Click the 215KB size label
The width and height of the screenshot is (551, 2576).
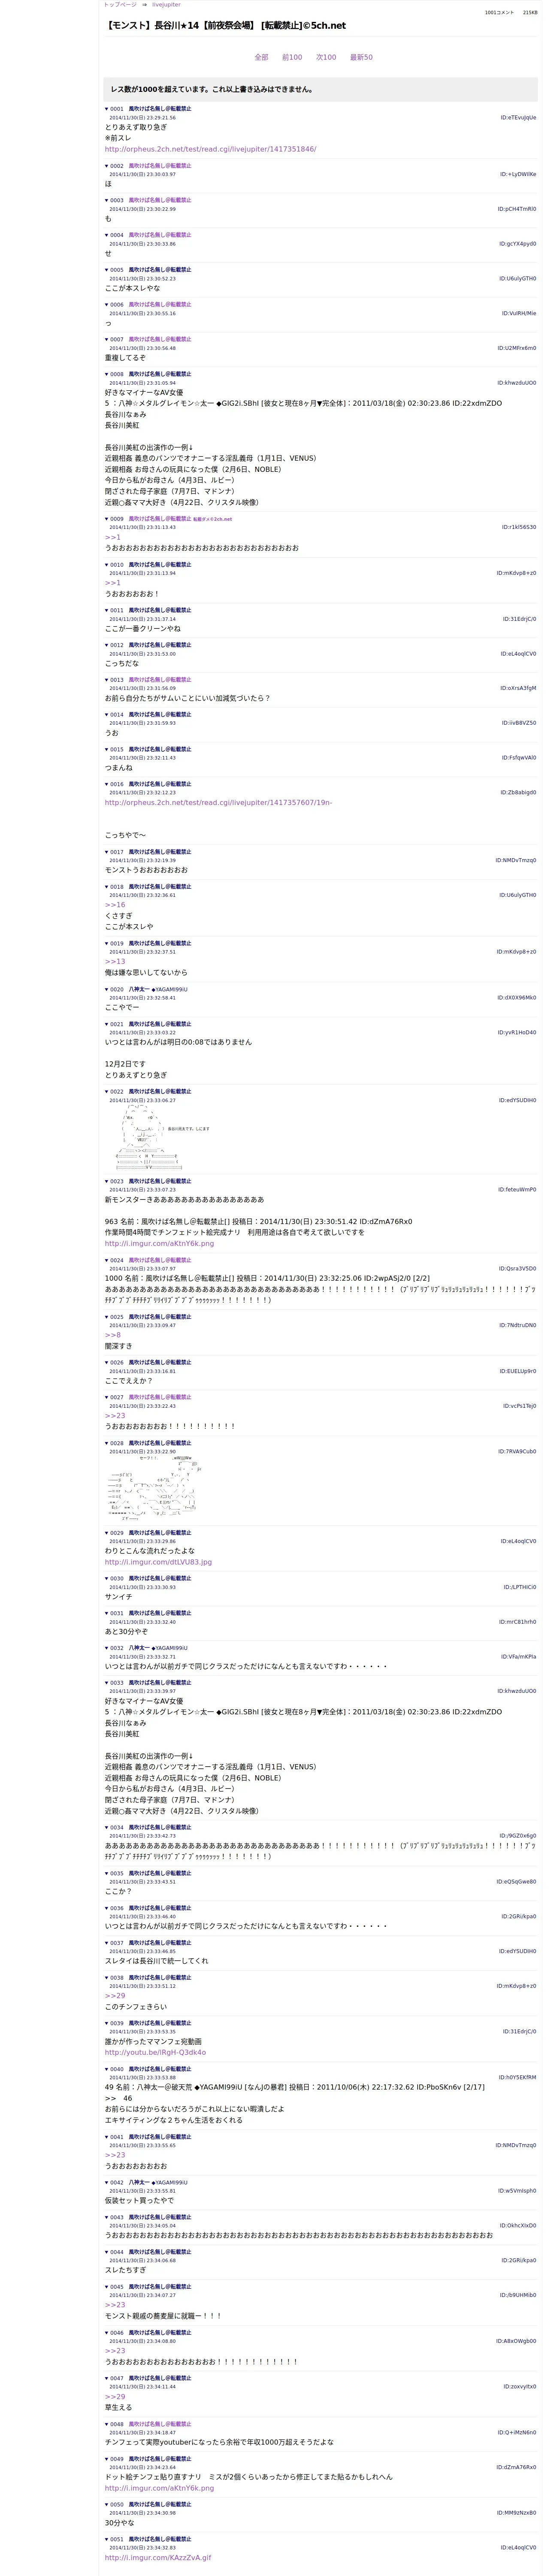(x=530, y=13)
